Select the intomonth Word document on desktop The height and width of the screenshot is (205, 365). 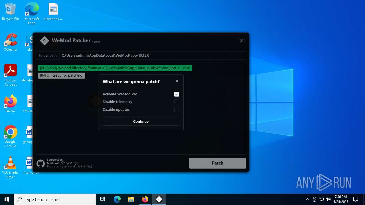(x=30, y=165)
